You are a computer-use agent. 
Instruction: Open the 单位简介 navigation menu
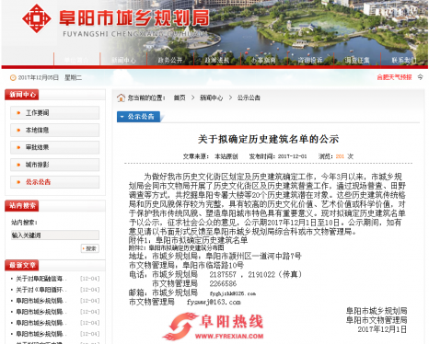coord(76,60)
